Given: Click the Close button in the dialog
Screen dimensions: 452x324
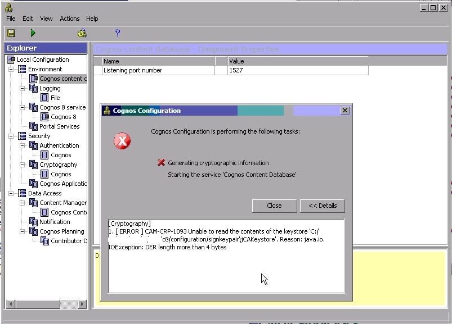Looking at the screenshot, I should [x=274, y=206].
